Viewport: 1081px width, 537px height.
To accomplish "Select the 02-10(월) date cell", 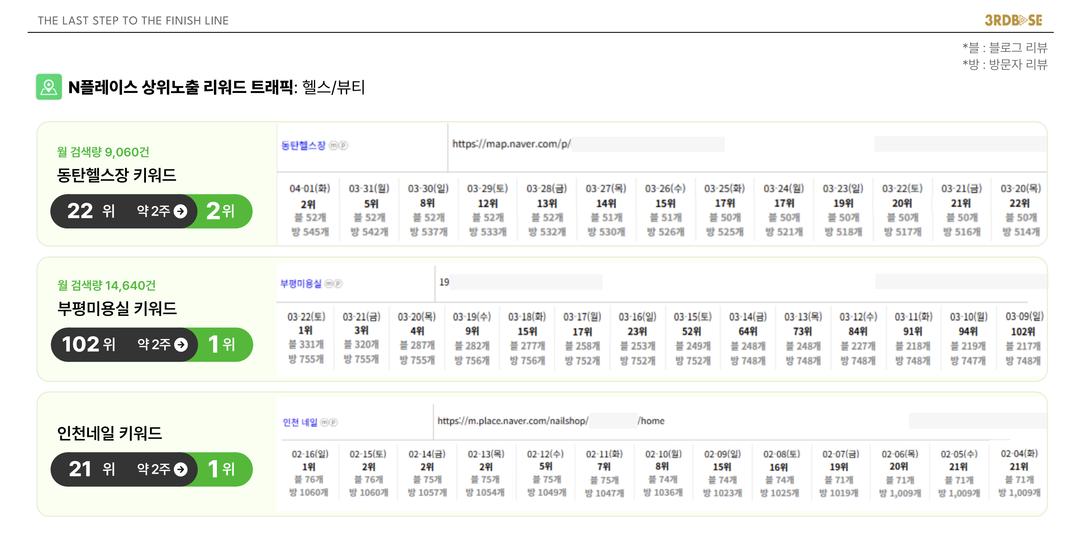I will click(x=663, y=454).
